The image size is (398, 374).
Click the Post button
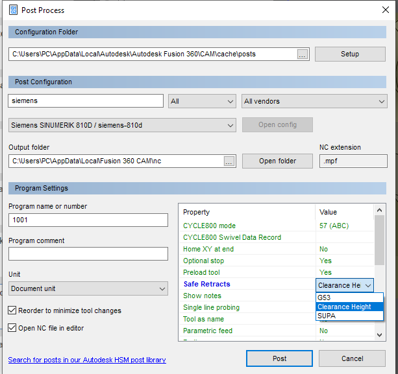tap(279, 358)
